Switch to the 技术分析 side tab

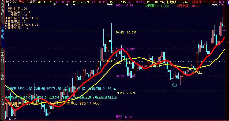(x=2, y=32)
